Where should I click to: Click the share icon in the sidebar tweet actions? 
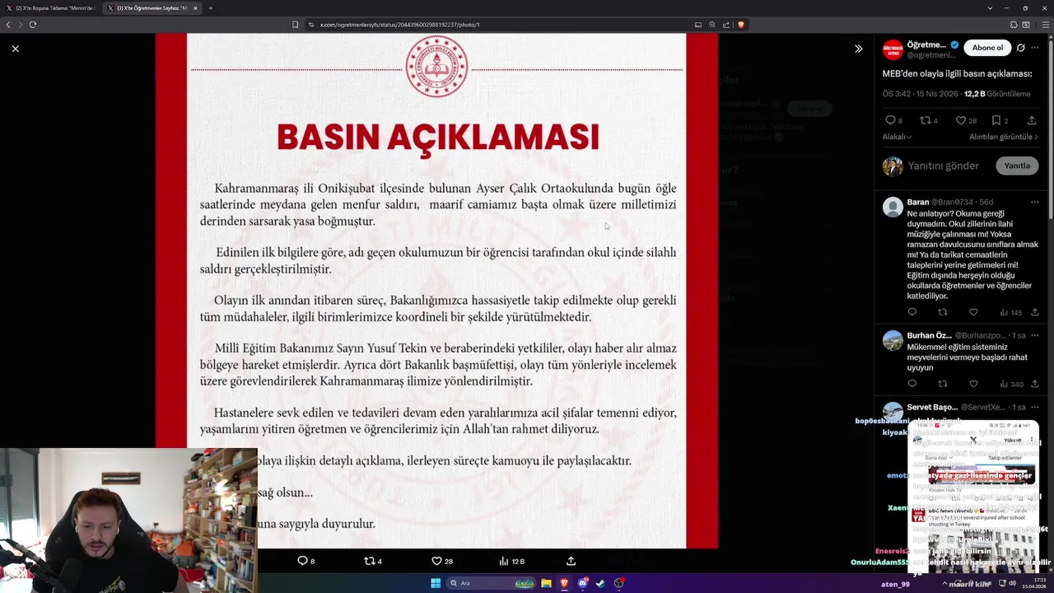(1032, 120)
